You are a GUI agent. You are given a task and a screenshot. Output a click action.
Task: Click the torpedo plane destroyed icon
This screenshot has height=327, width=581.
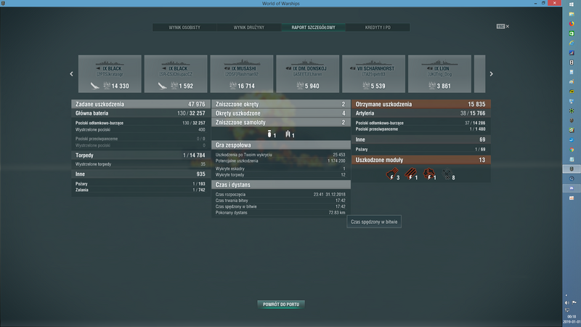288,134
